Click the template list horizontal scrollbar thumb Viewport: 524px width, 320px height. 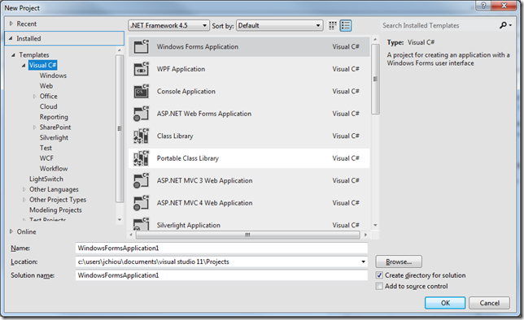(247, 235)
